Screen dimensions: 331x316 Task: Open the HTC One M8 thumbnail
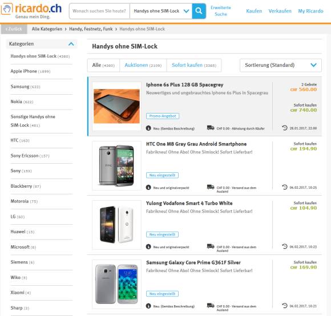click(116, 165)
